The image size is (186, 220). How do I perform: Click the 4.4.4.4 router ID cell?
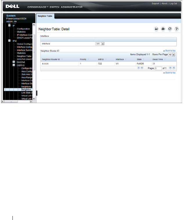coord(45,64)
